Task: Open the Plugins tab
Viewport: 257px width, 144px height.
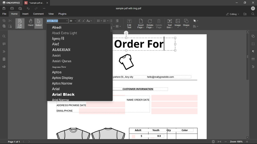Action: click(x=62, y=14)
